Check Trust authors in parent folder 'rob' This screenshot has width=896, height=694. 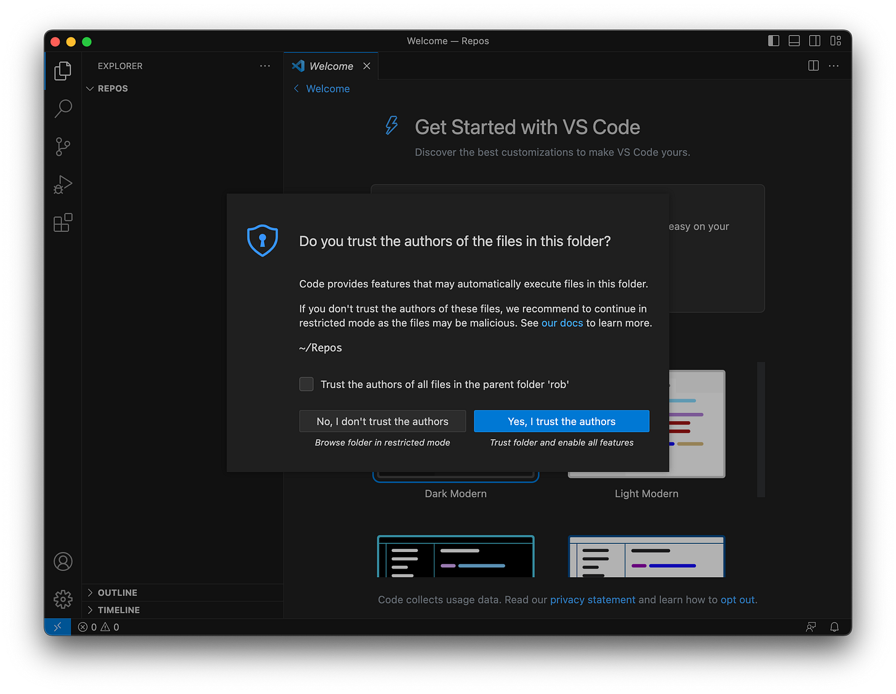tap(306, 384)
